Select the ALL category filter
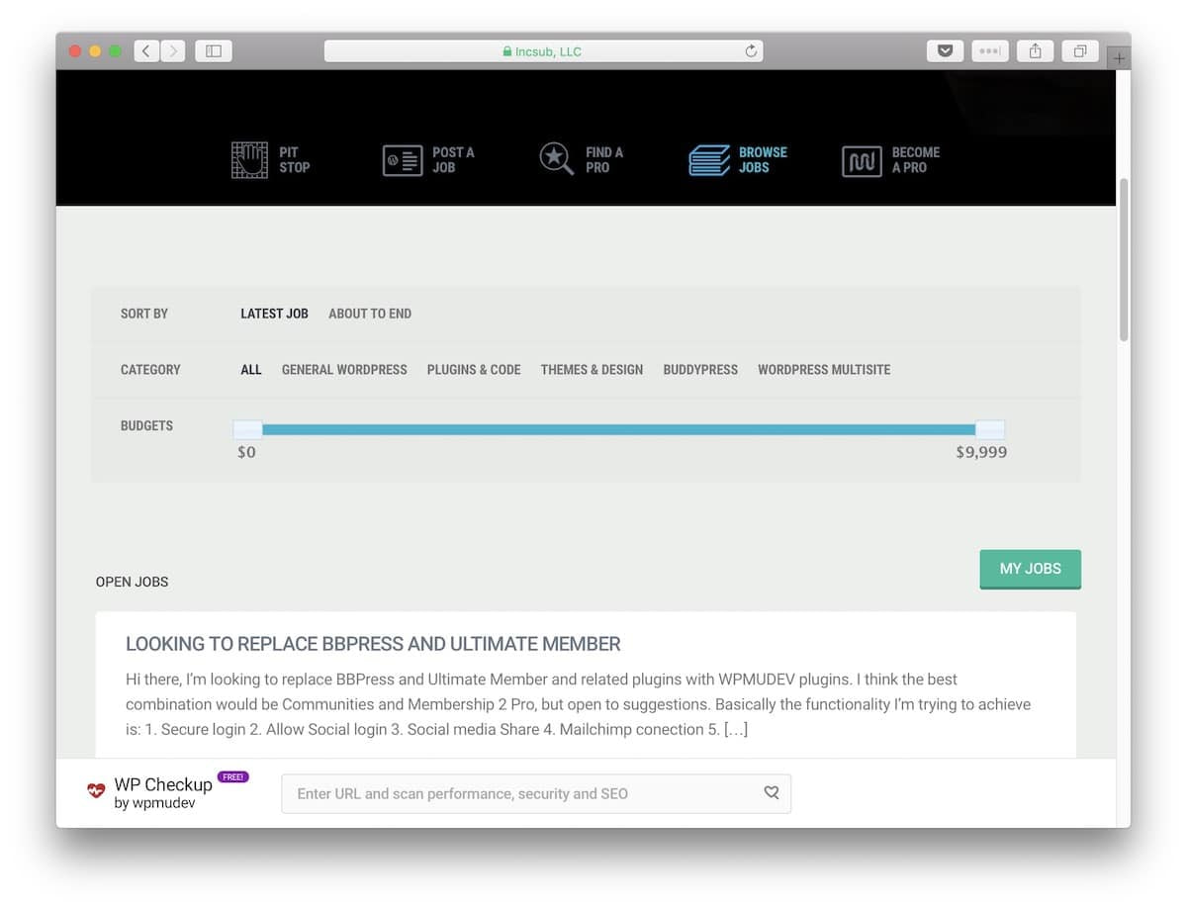 coord(251,370)
